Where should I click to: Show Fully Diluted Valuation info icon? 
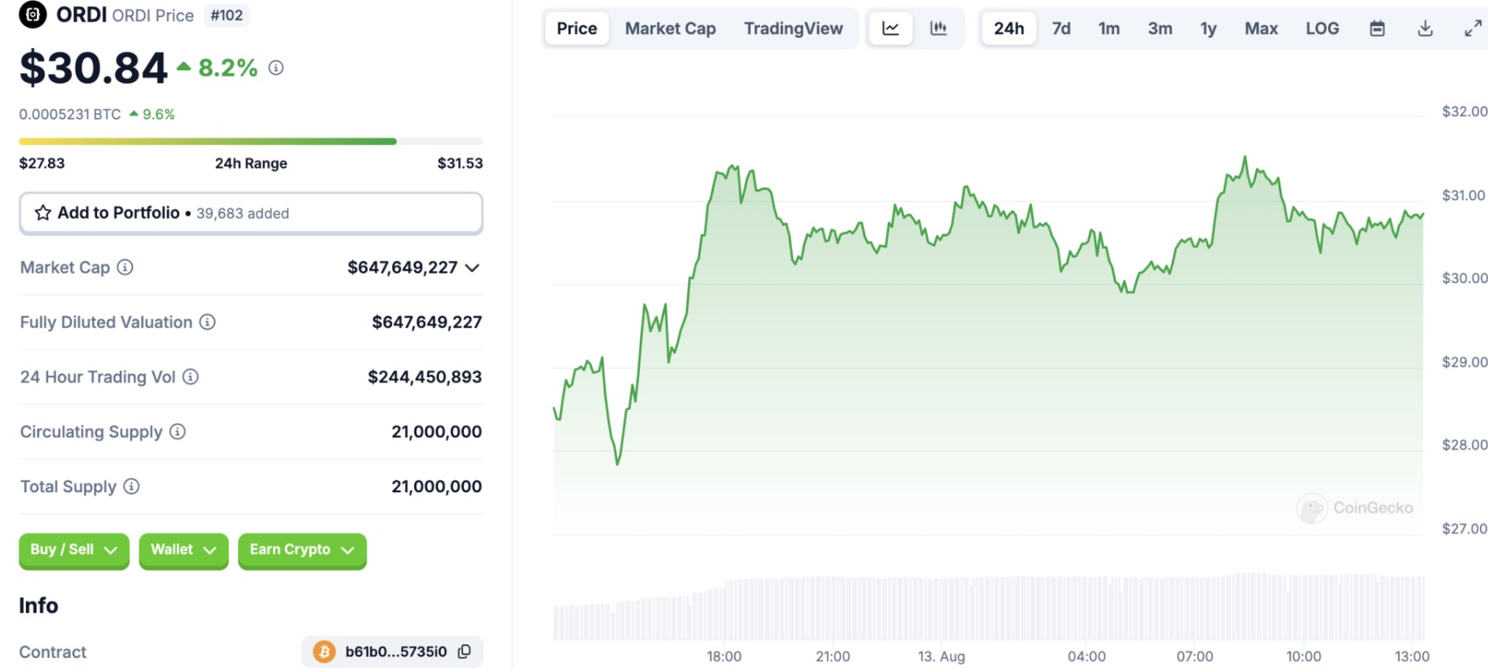click(207, 322)
